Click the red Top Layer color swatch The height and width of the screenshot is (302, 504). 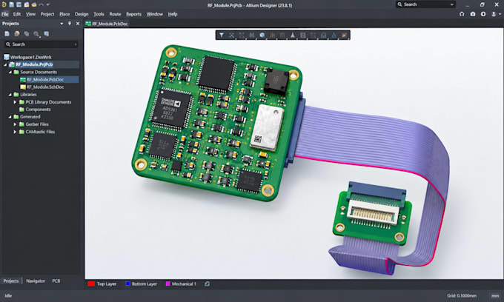(x=91, y=283)
